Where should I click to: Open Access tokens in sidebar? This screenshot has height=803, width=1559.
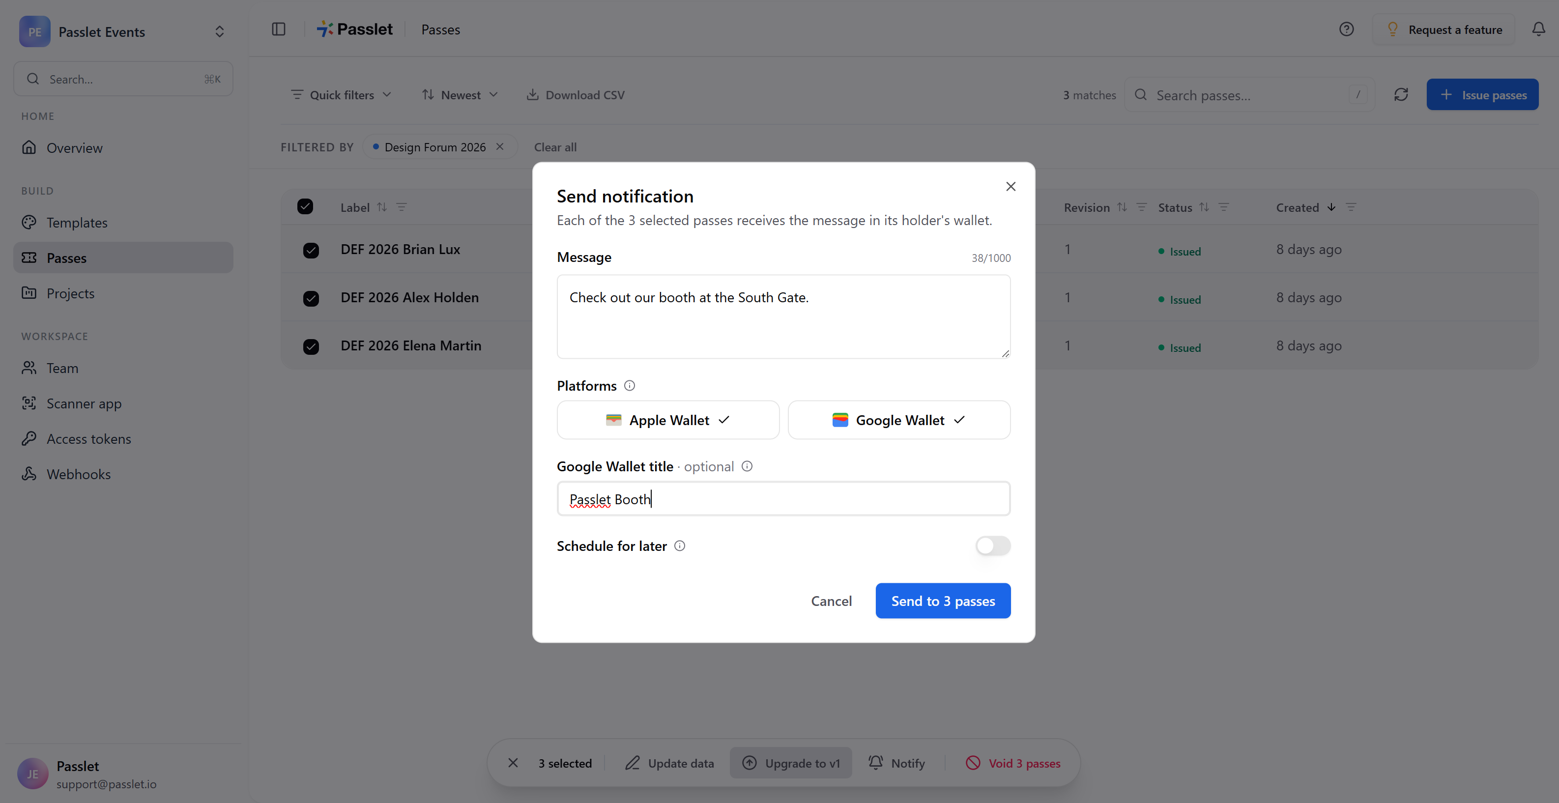[123, 439]
